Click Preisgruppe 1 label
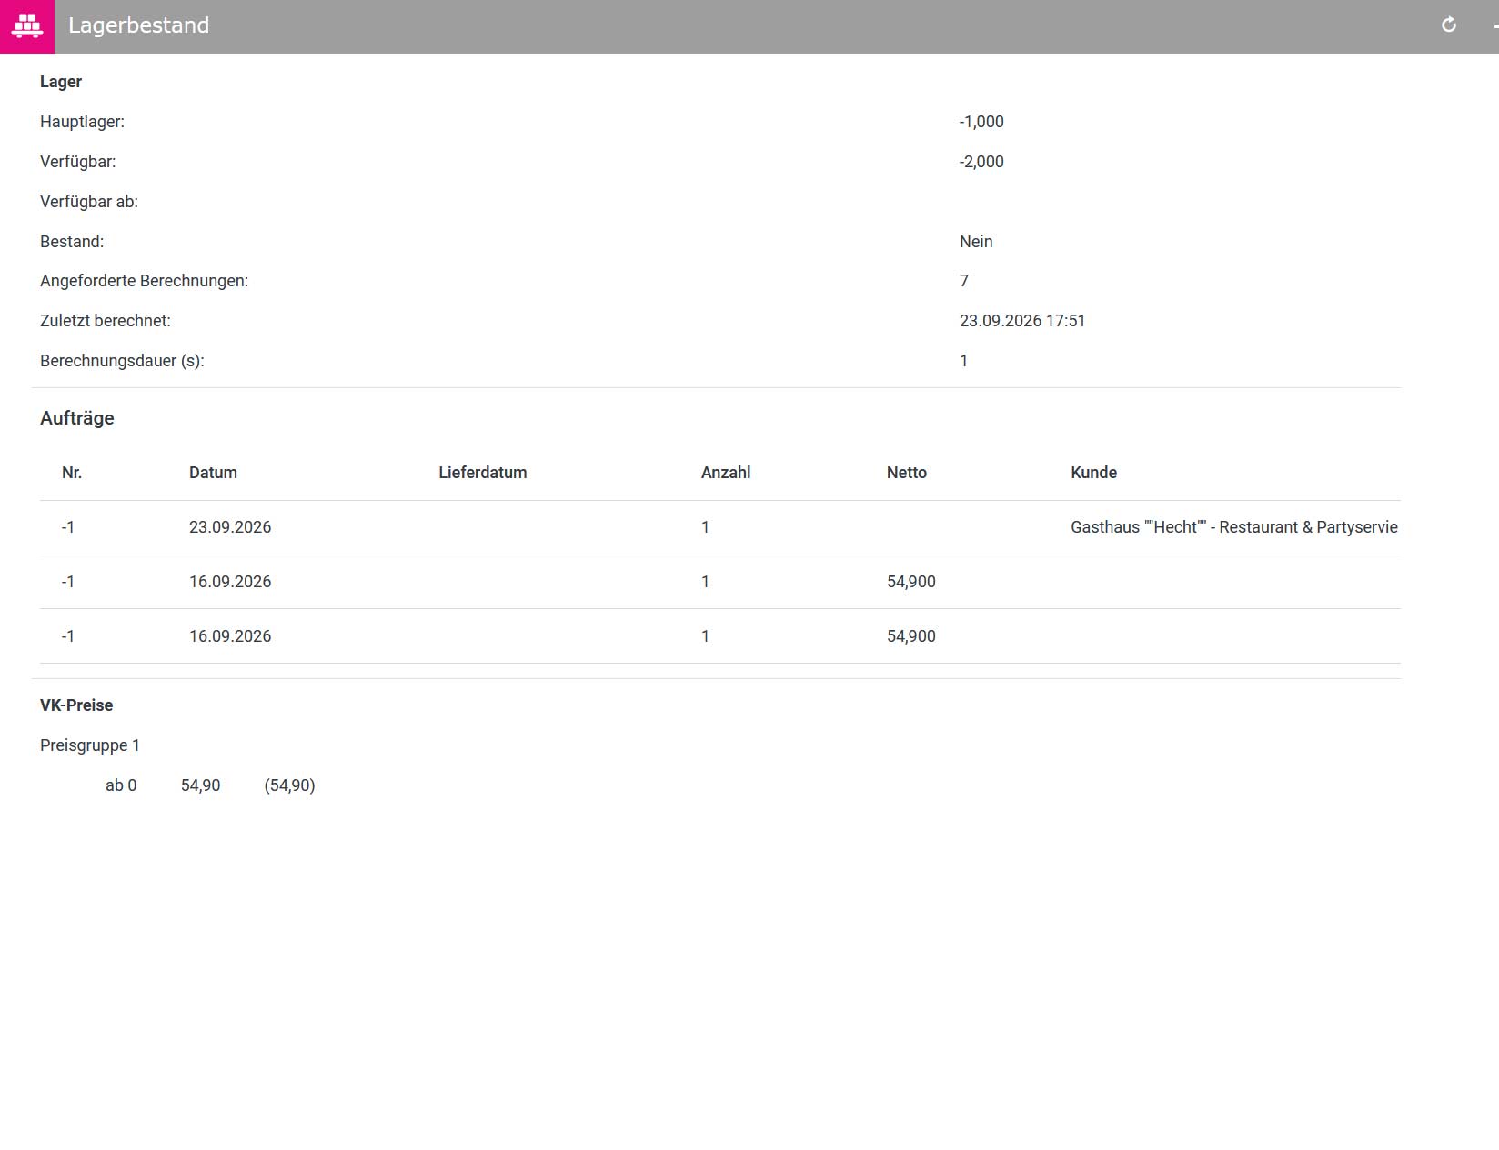 tap(90, 745)
